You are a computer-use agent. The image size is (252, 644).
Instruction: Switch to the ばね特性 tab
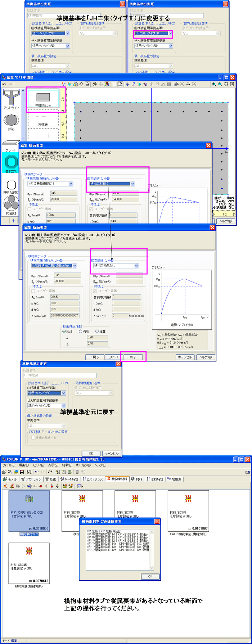point(154,479)
